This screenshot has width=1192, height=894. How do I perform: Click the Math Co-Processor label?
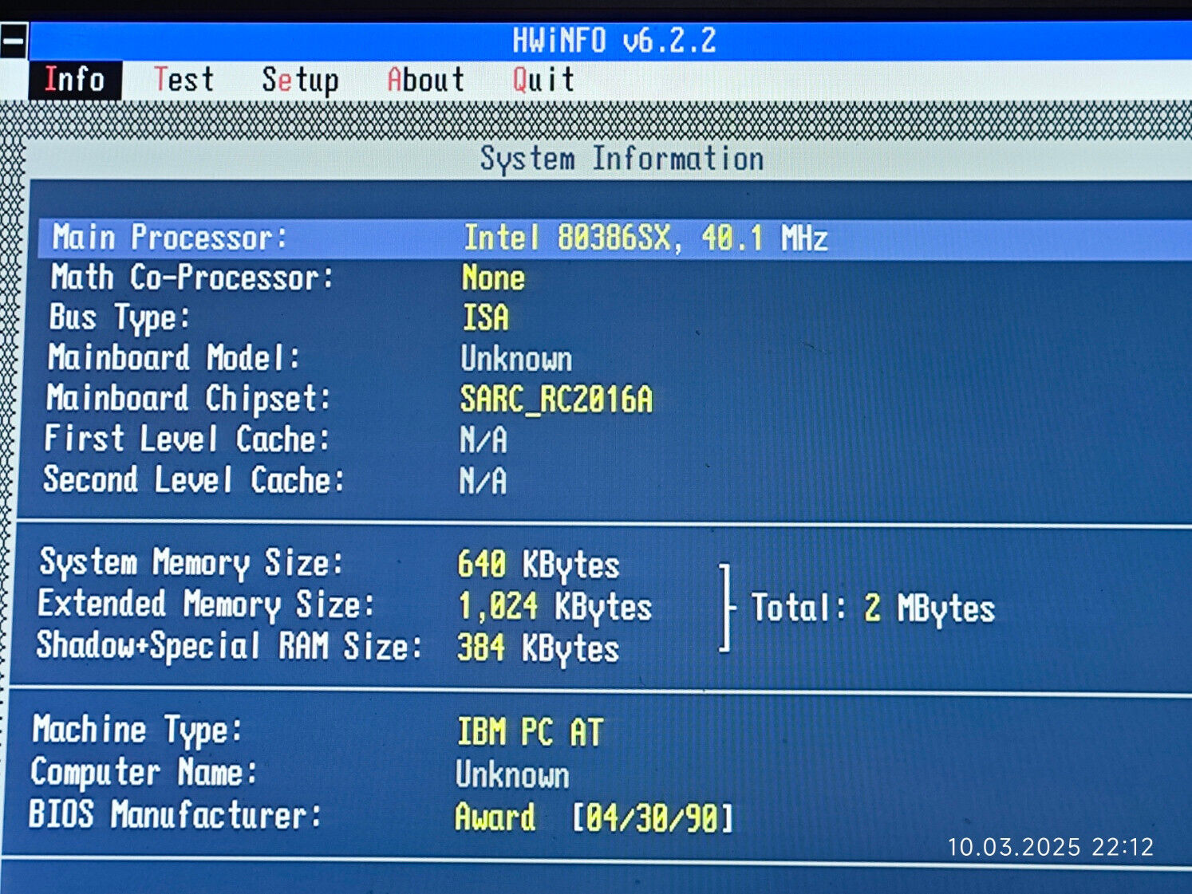click(192, 278)
